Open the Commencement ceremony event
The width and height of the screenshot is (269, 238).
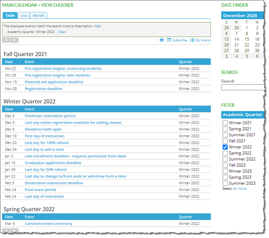(x=48, y=223)
